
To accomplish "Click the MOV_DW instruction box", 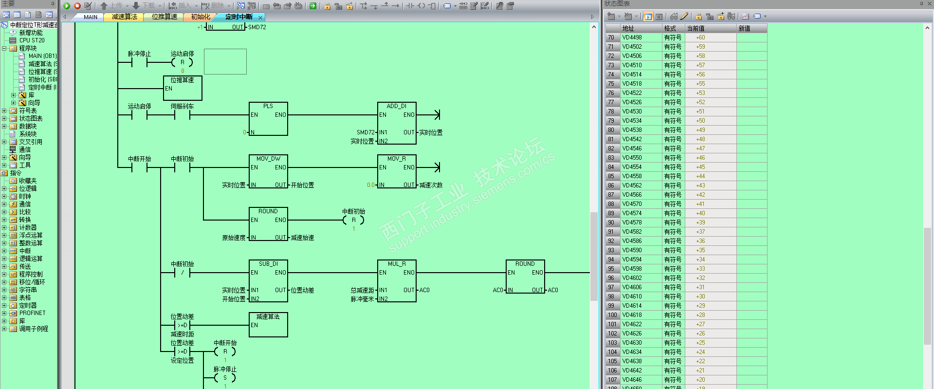I will point(268,171).
